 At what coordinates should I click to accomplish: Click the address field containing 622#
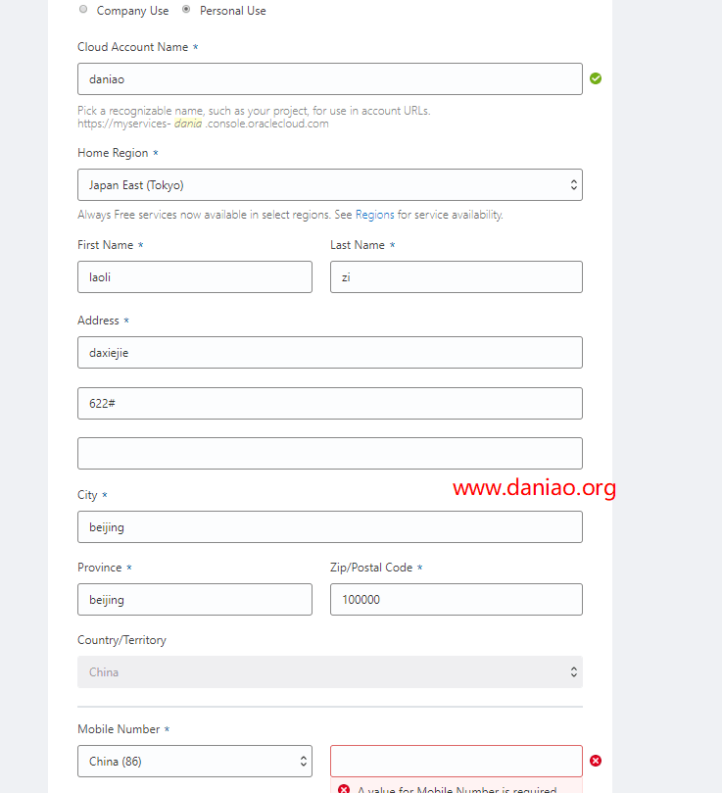click(x=330, y=403)
